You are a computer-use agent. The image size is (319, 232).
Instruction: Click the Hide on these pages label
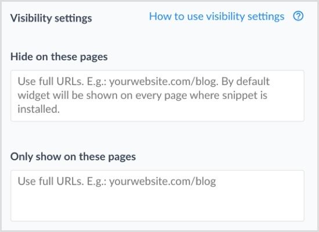pyautogui.click(x=59, y=57)
